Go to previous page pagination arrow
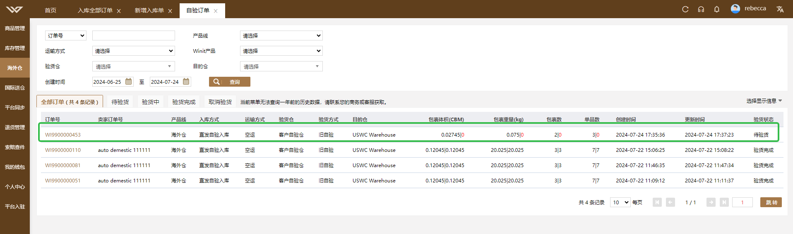Image resolution: width=793 pixels, height=234 pixels. (x=670, y=202)
